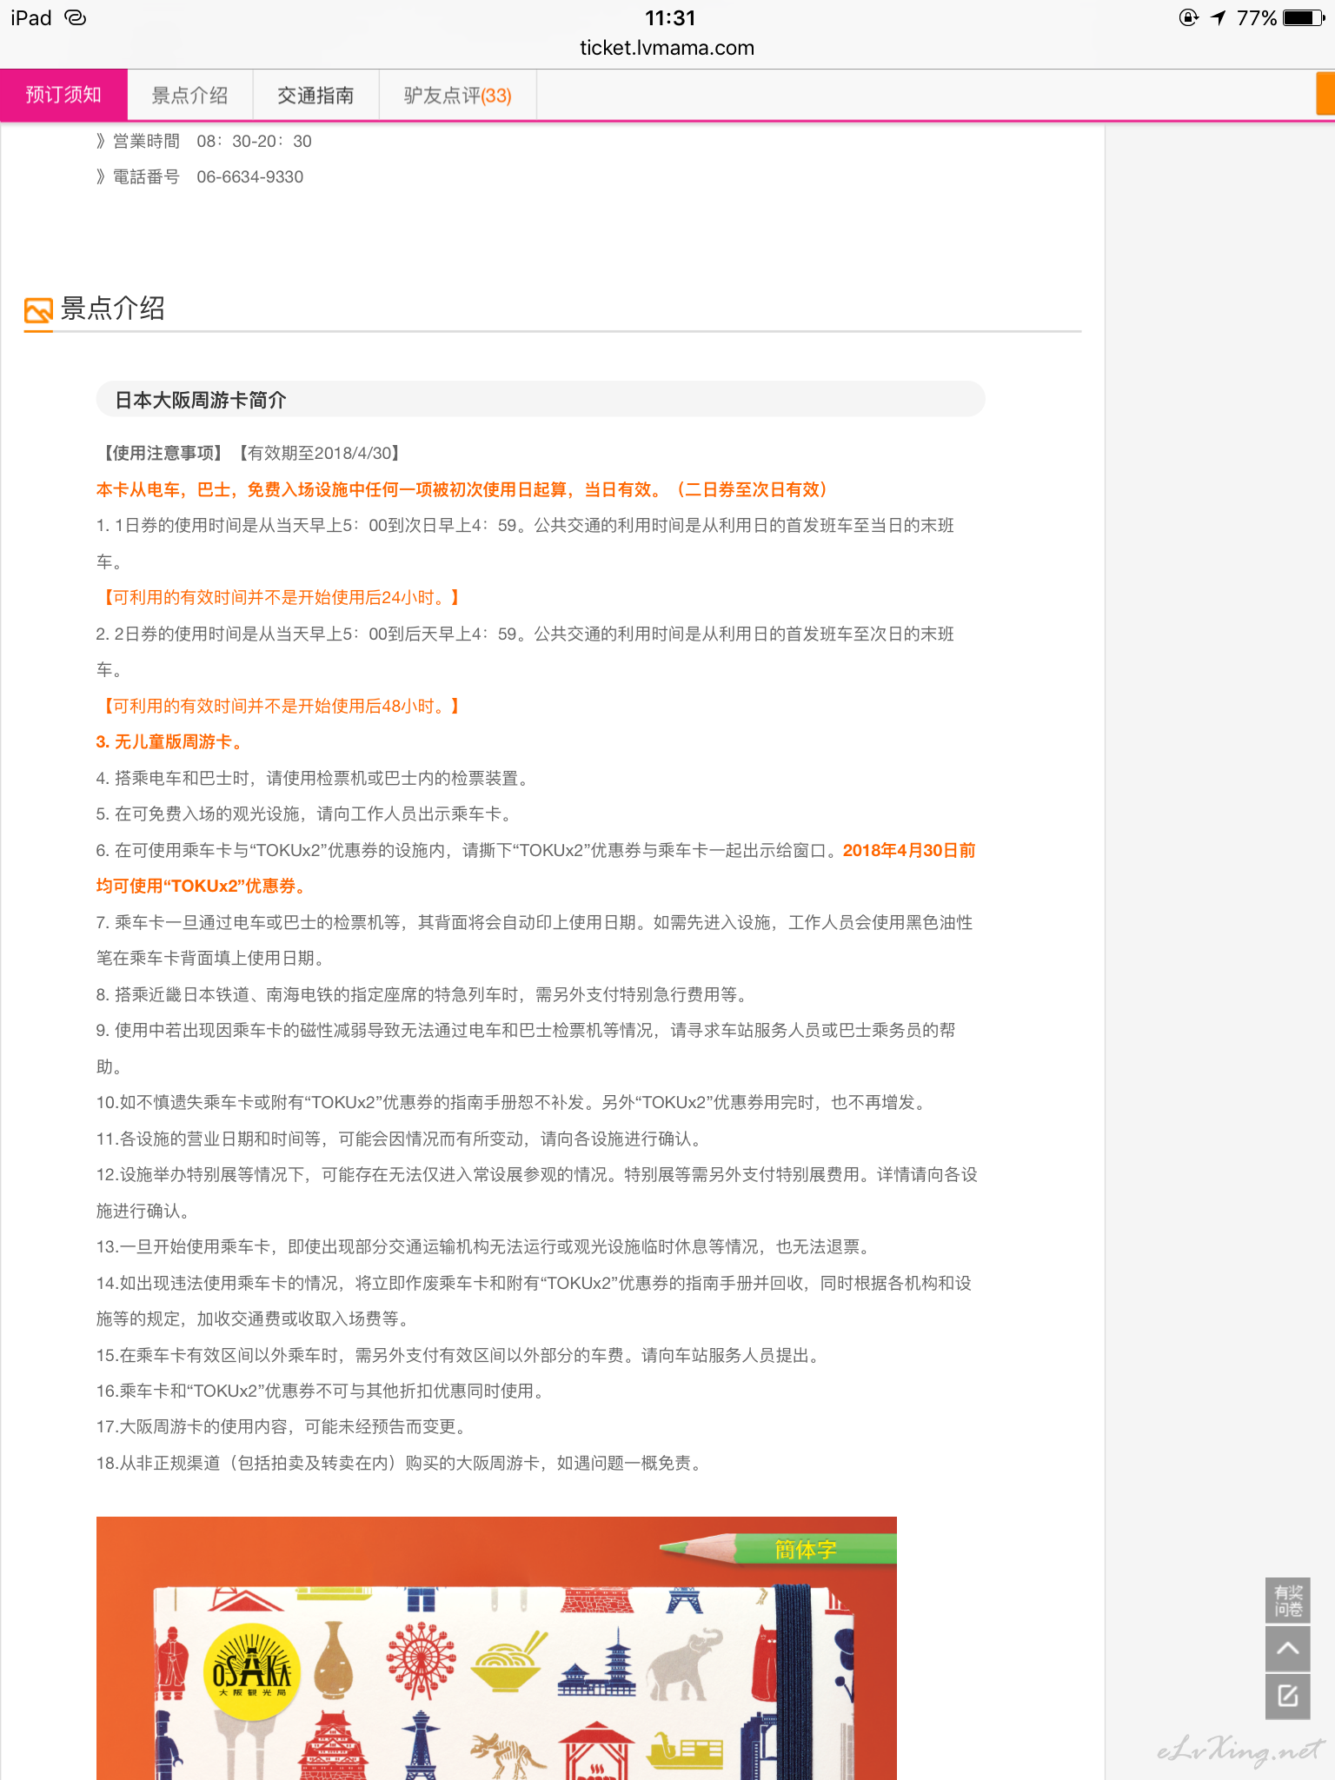Click the orange line starting 本卡从电车
Screen dimensions: 1335x1780
tap(461, 489)
